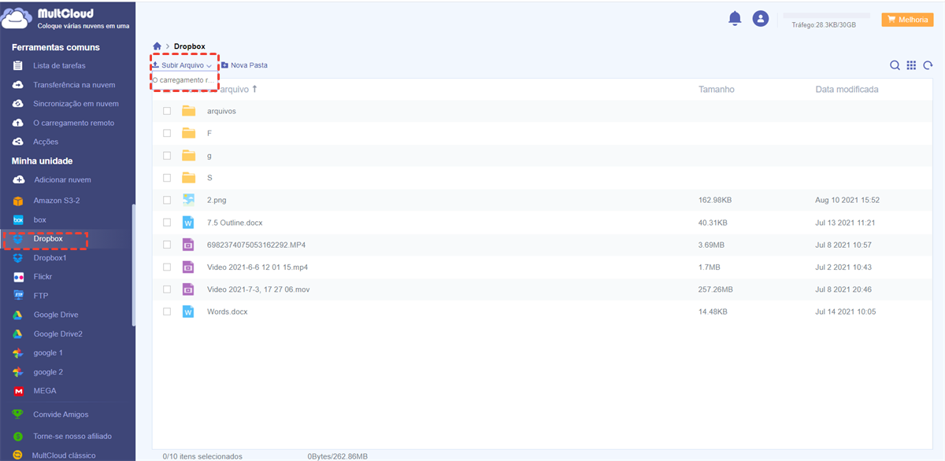The width and height of the screenshot is (945, 461).
Task: Click the search magnifier icon
Action: click(895, 65)
